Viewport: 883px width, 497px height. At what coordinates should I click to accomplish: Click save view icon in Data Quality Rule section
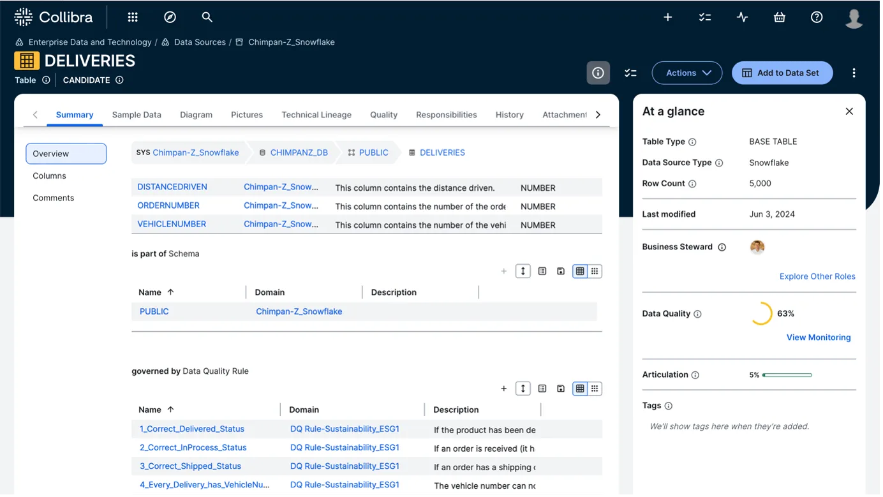click(561, 389)
